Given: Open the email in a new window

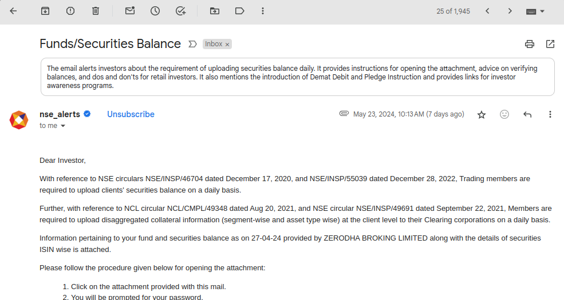Looking at the screenshot, I should pyautogui.click(x=550, y=44).
